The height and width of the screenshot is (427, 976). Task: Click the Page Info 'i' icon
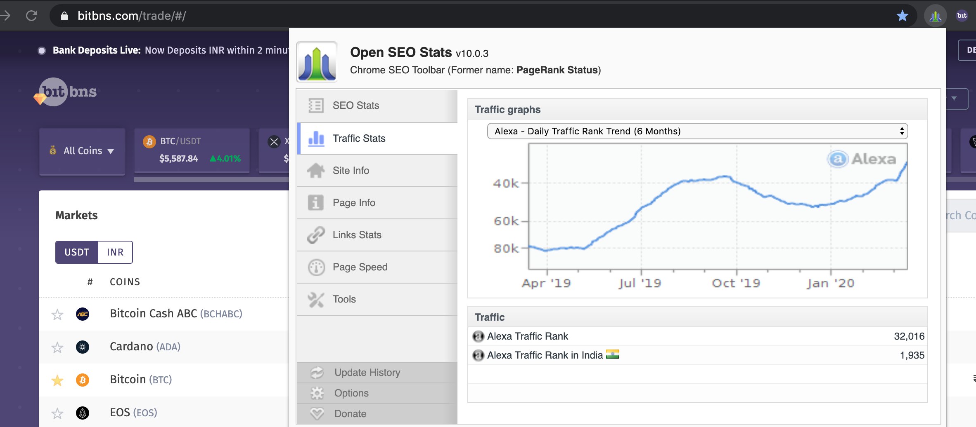316,202
